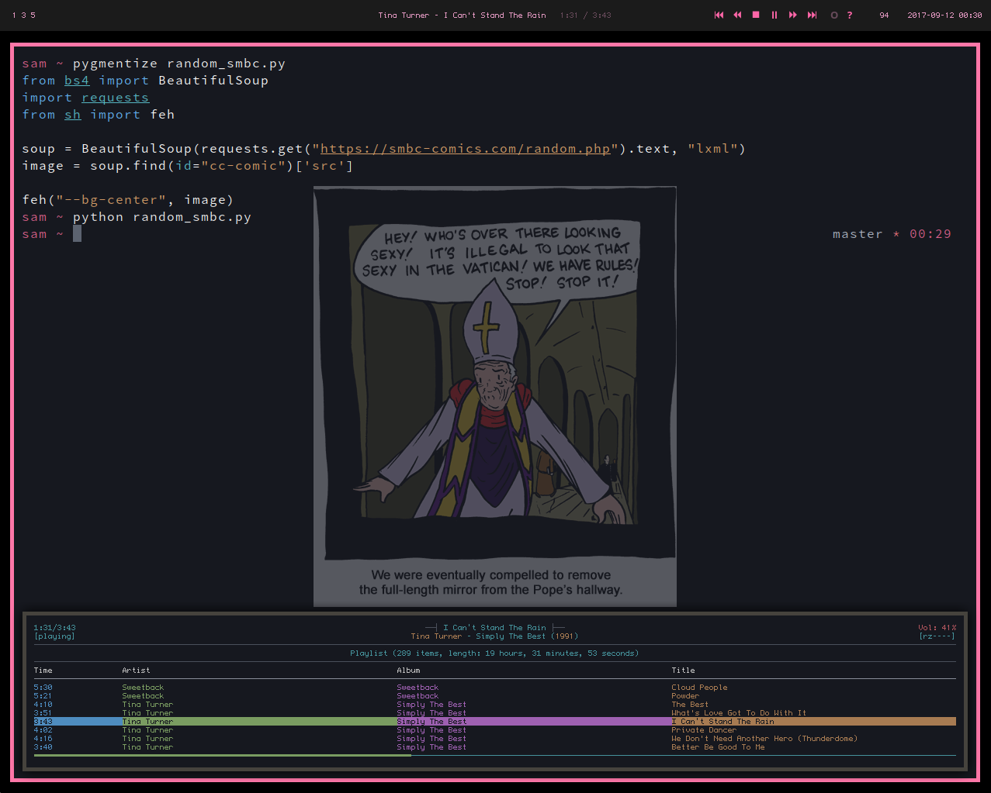Image resolution: width=991 pixels, height=793 pixels.
Task: Click the fast-forward button in top bar
Action: click(793, 15)
